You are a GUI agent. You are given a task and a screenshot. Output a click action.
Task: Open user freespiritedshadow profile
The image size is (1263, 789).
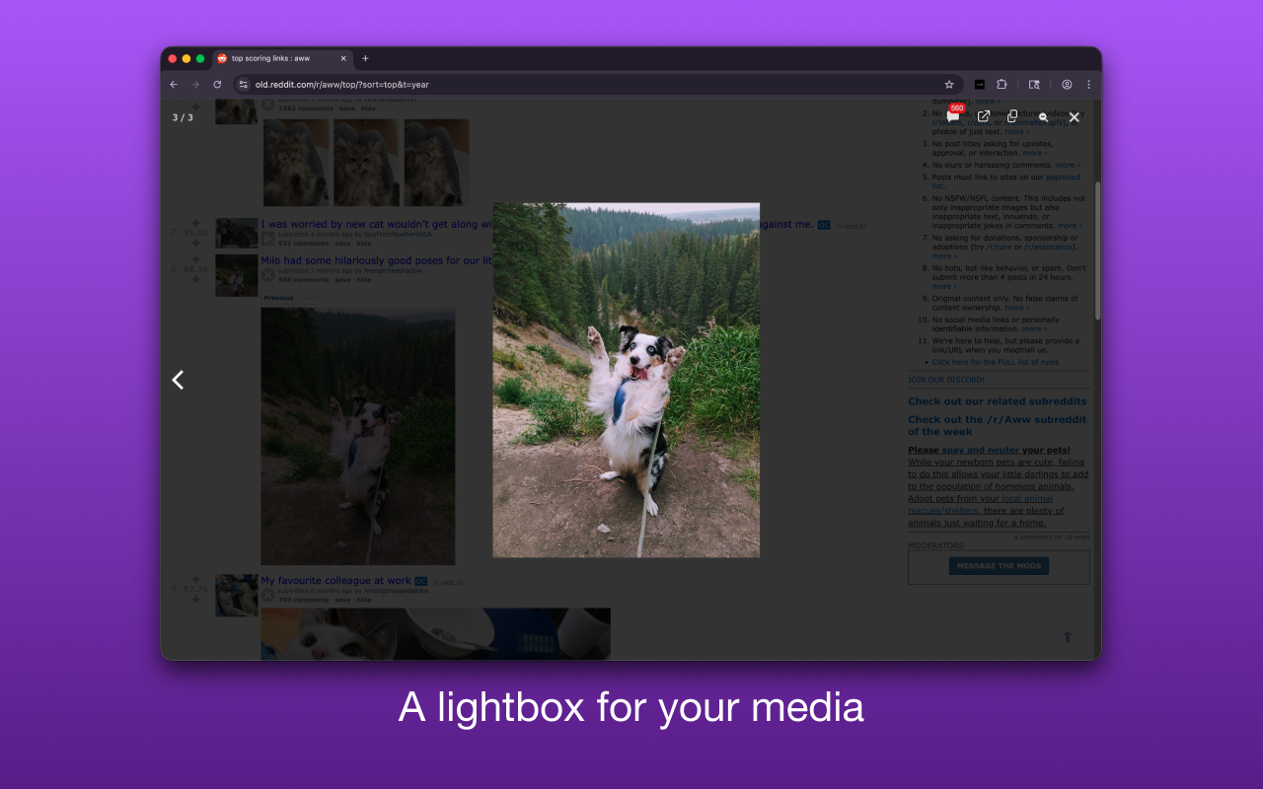click(393, 271)
